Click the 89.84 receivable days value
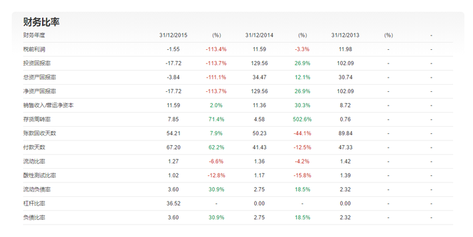This screenshot has height=237, width=473. [x=345, y=133]
